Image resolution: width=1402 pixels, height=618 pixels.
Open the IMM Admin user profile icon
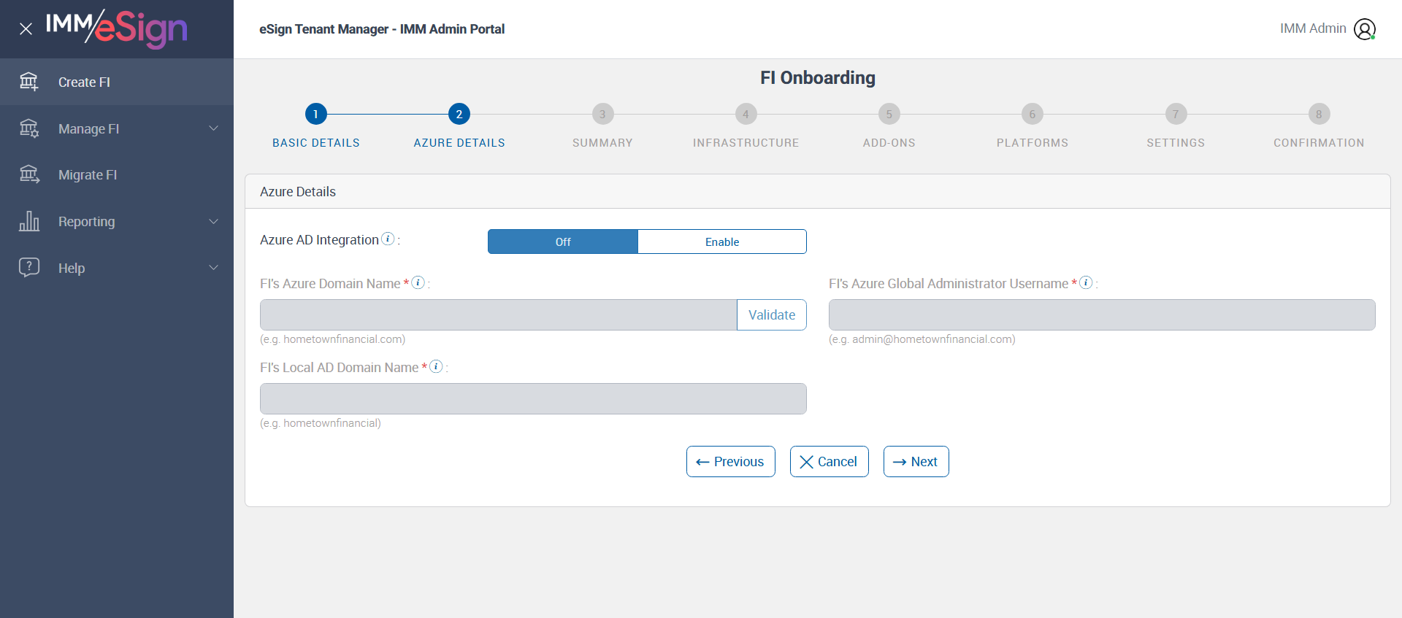[x=1364, y=29]
